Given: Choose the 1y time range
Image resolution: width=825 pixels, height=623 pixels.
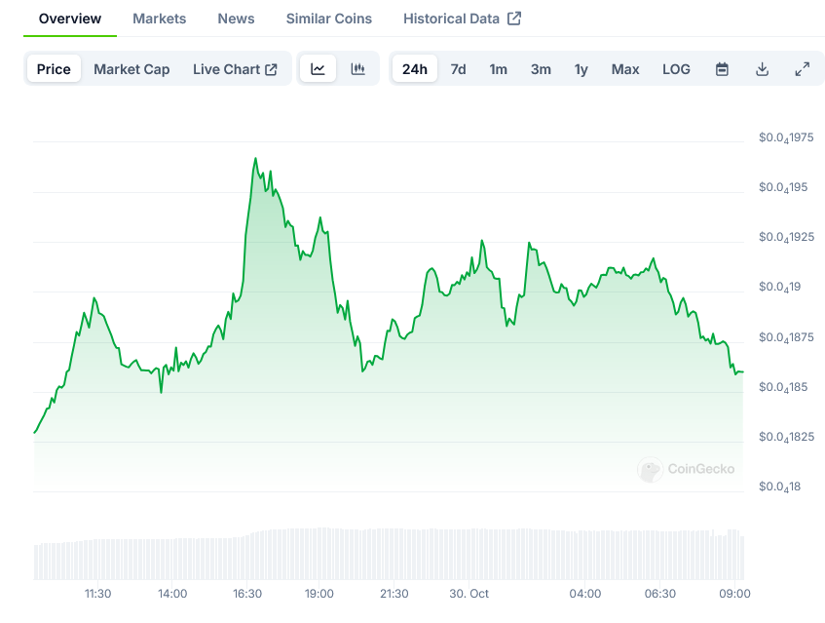Looking at the screenshot, I should (x=581, y=69).
